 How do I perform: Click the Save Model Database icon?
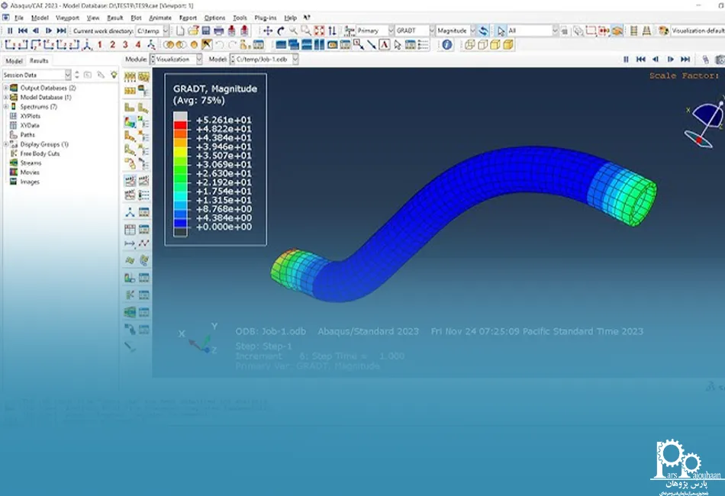[206, 31]
